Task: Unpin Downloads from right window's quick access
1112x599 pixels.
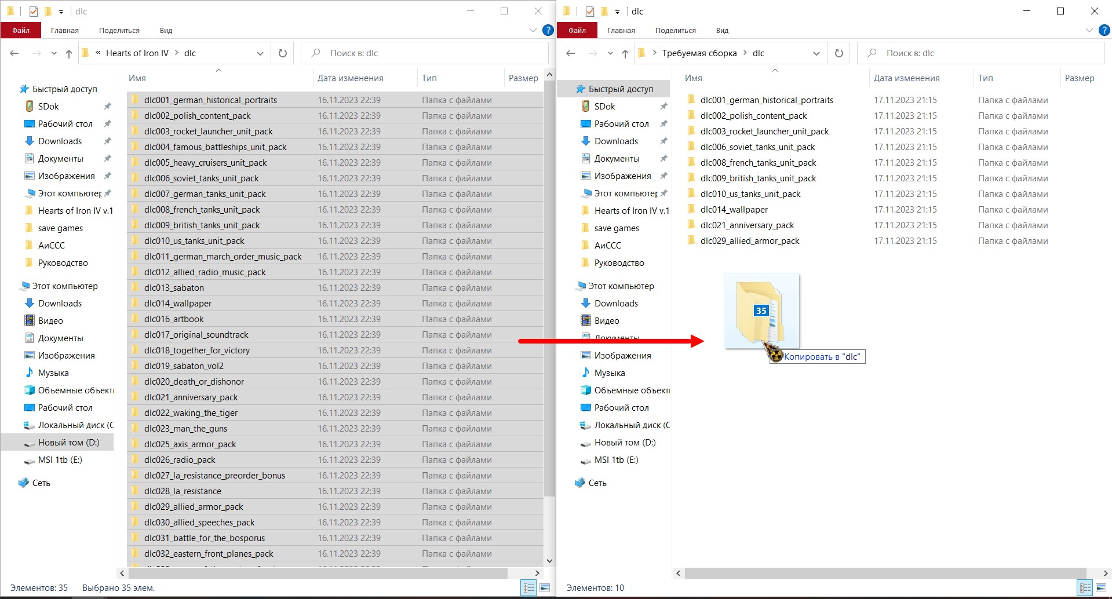Action: pos(663,141)
